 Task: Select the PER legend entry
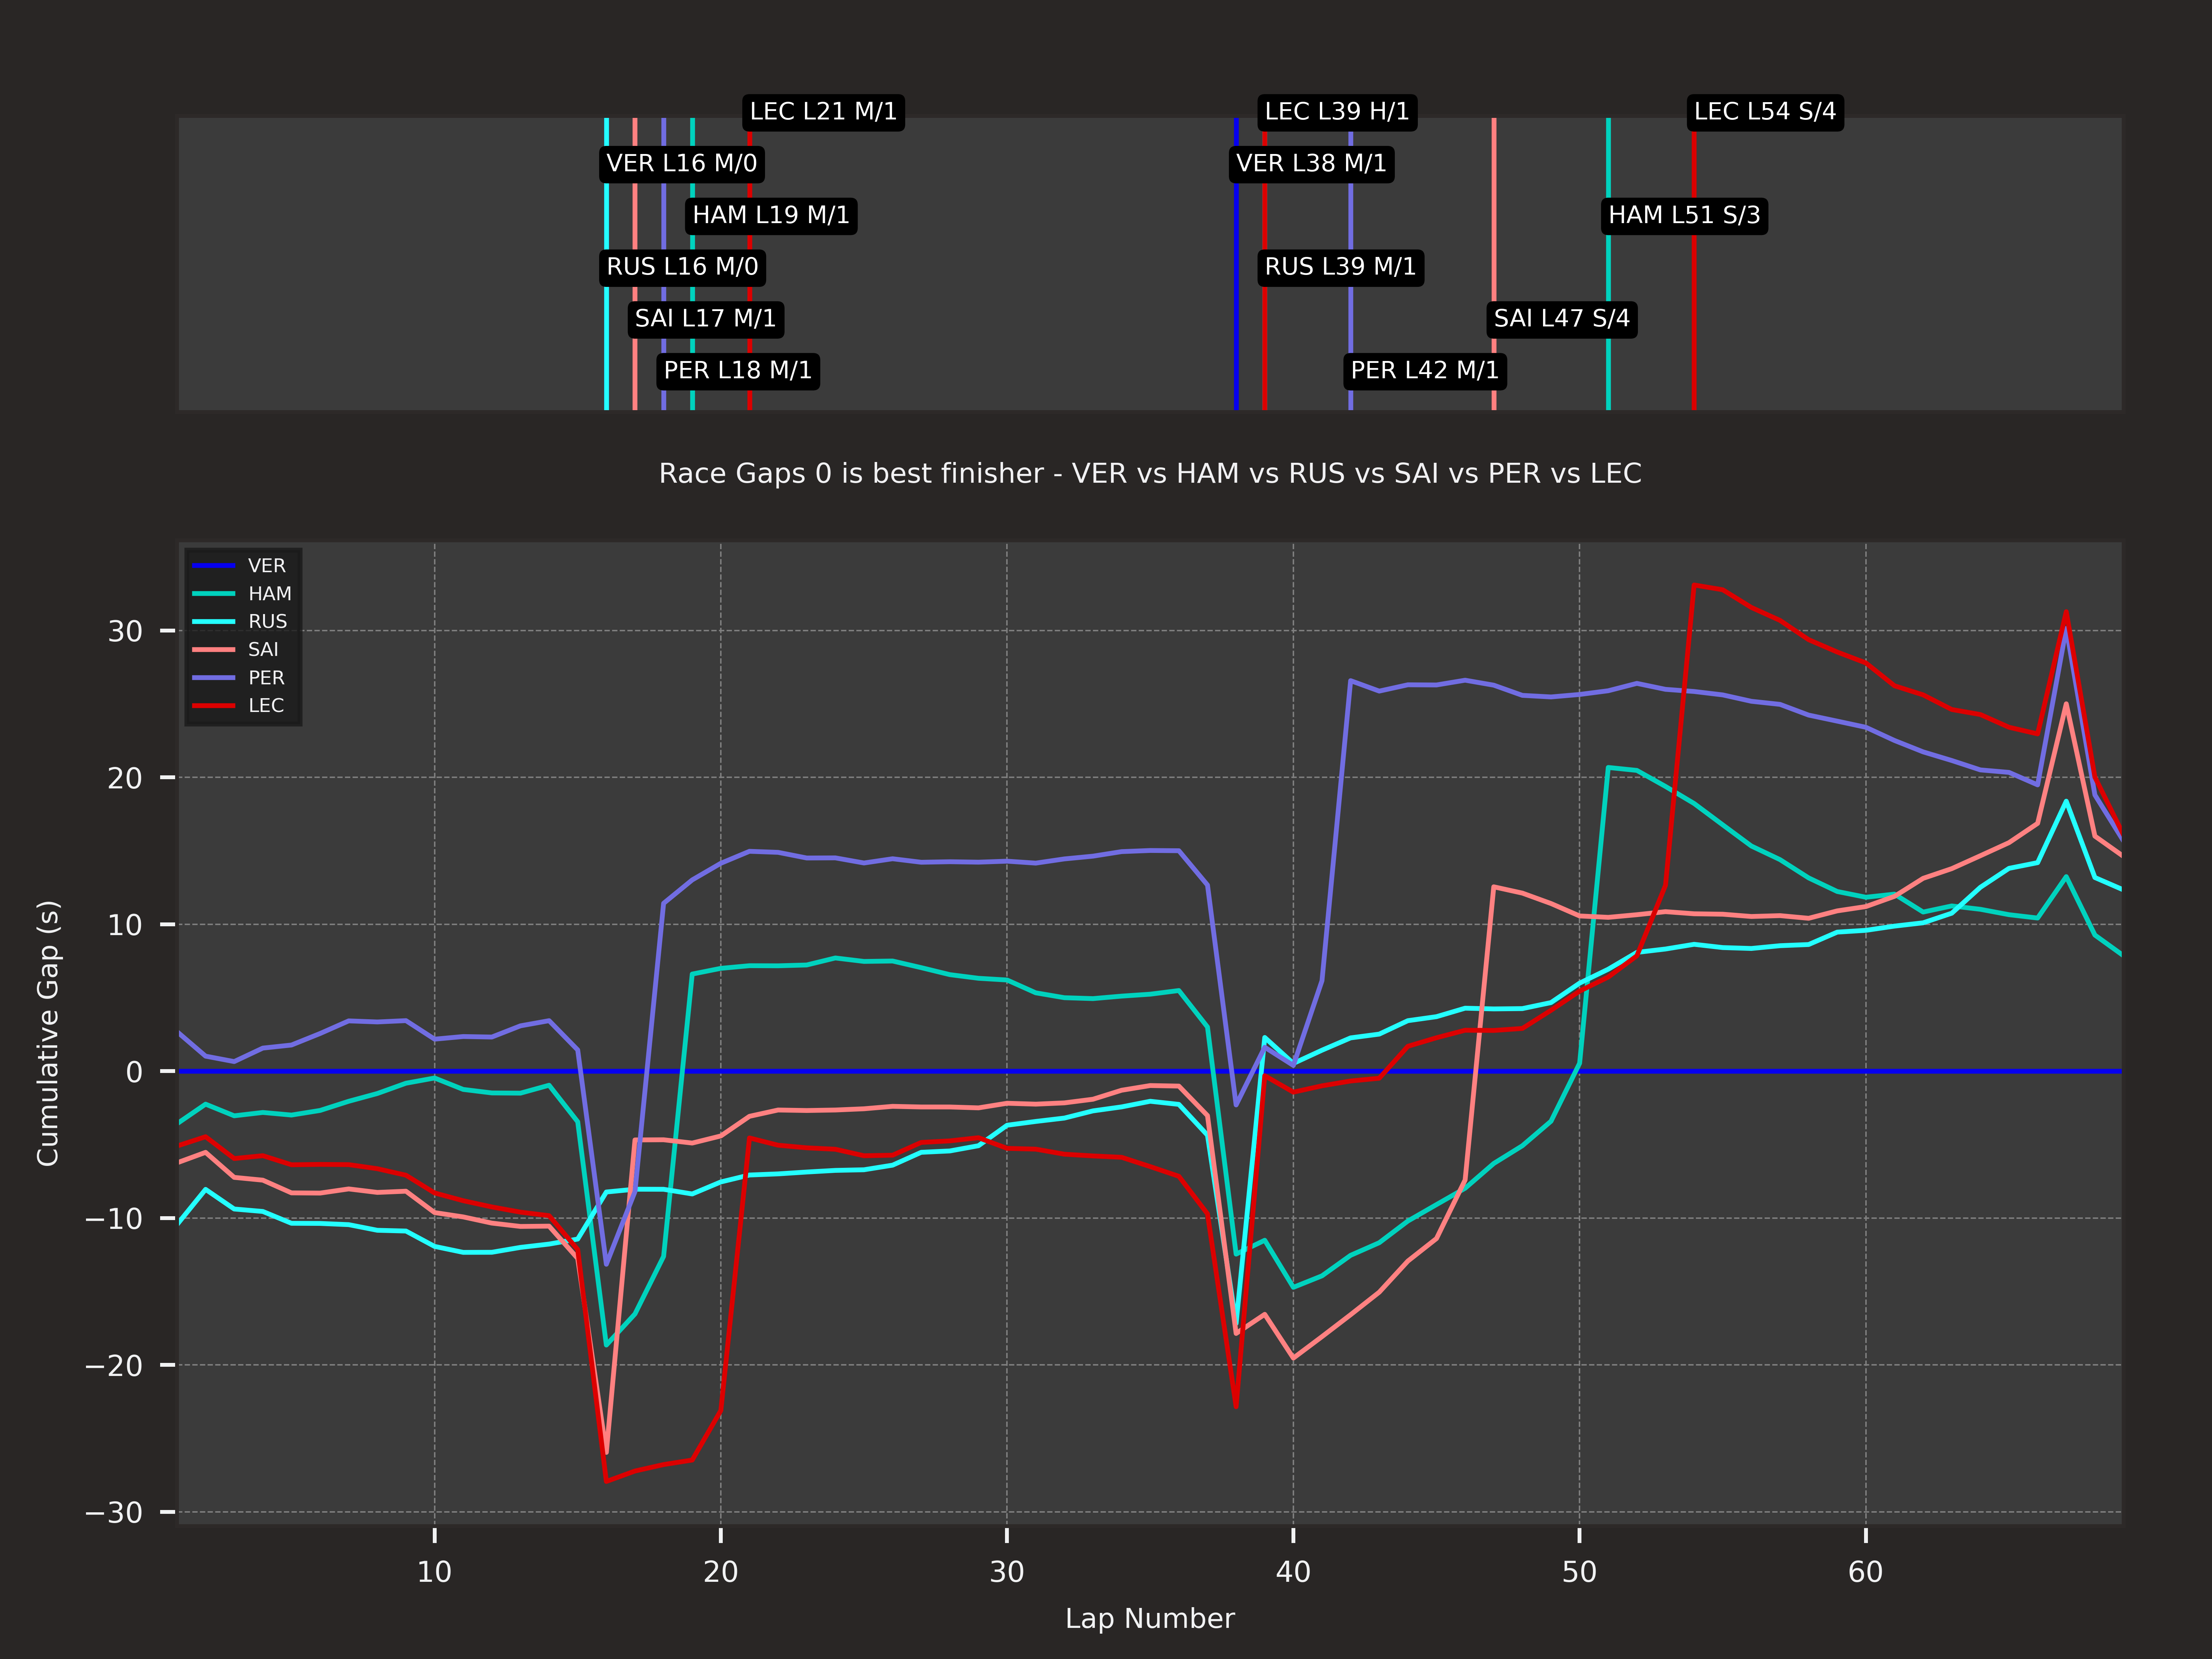click(x=266, y=678)
